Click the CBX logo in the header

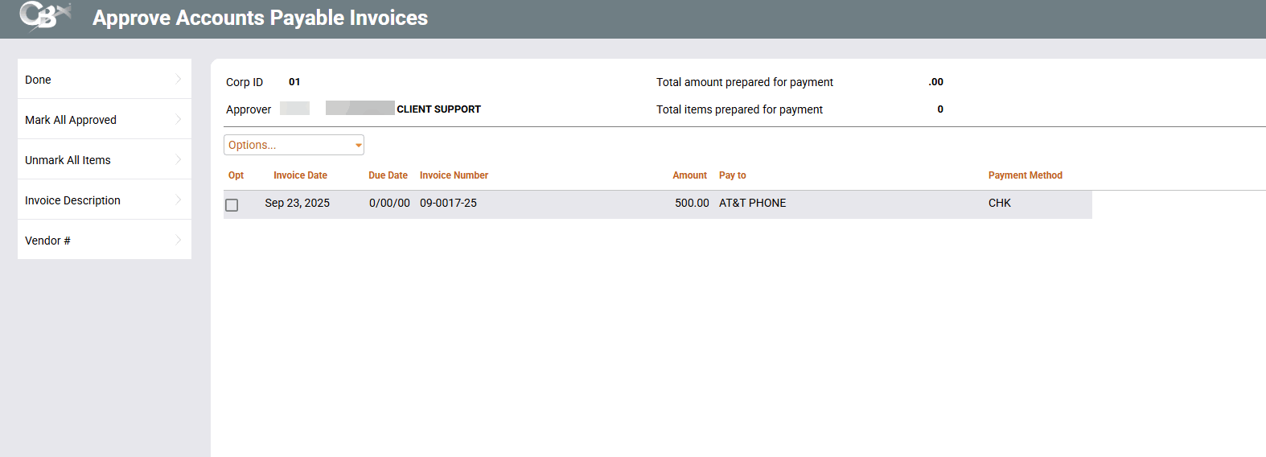44,16
